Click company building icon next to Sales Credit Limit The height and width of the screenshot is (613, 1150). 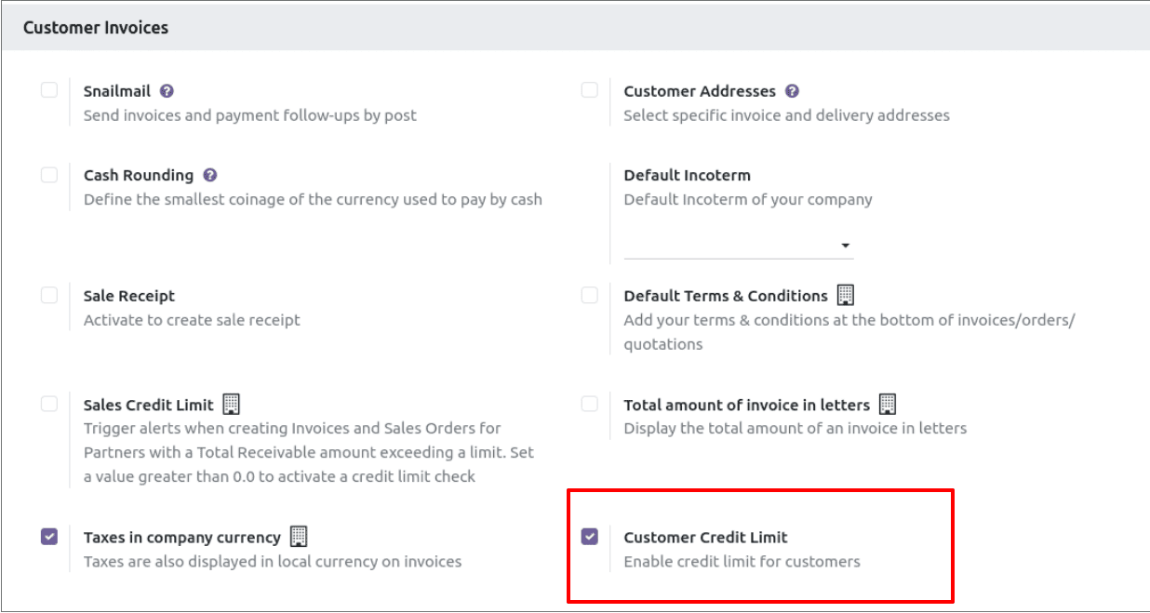pyautogui.click(x=232, y=405)
